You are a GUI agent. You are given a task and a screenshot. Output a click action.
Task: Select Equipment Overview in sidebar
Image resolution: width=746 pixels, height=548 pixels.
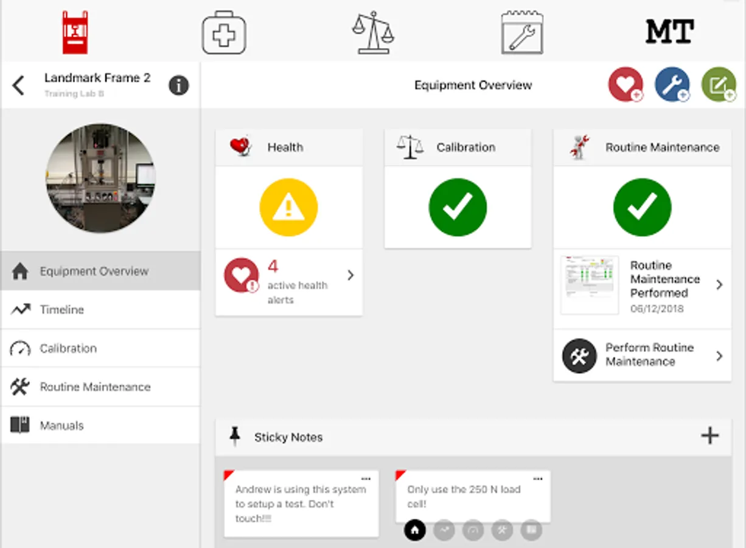tap(100, 271)
